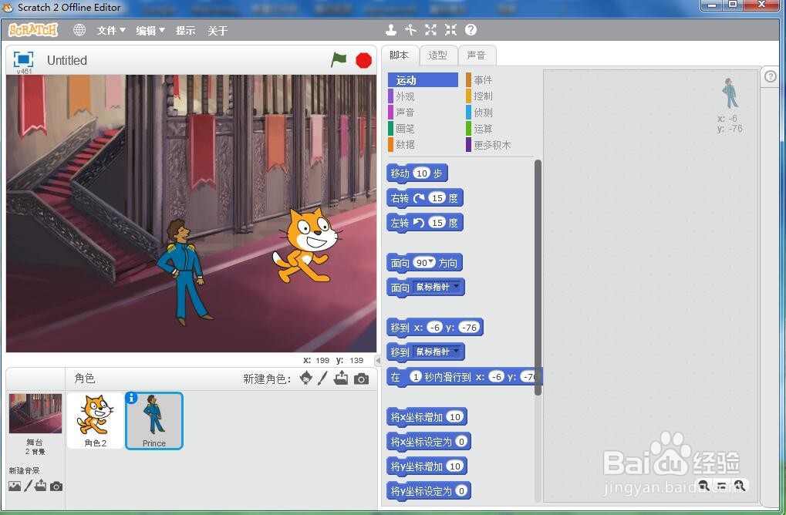Stop the project with the red stop button
The image size is (786, 515).
(x=363, y=60)
